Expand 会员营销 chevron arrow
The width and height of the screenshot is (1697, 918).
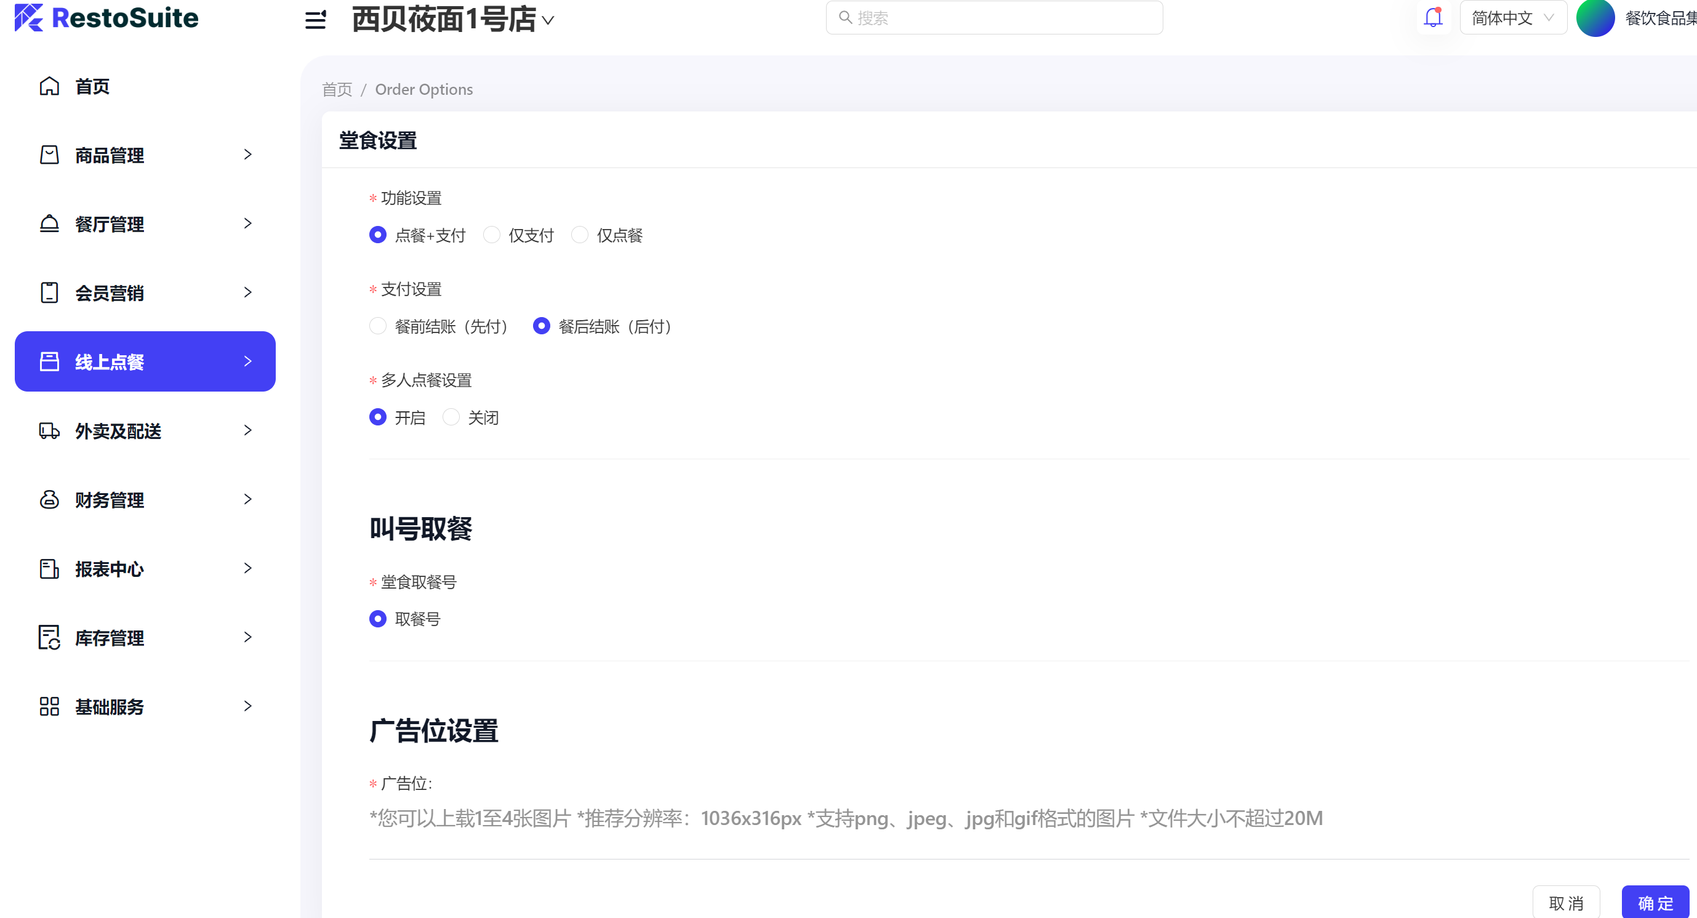pyautogui.click(x=247, y=292)
